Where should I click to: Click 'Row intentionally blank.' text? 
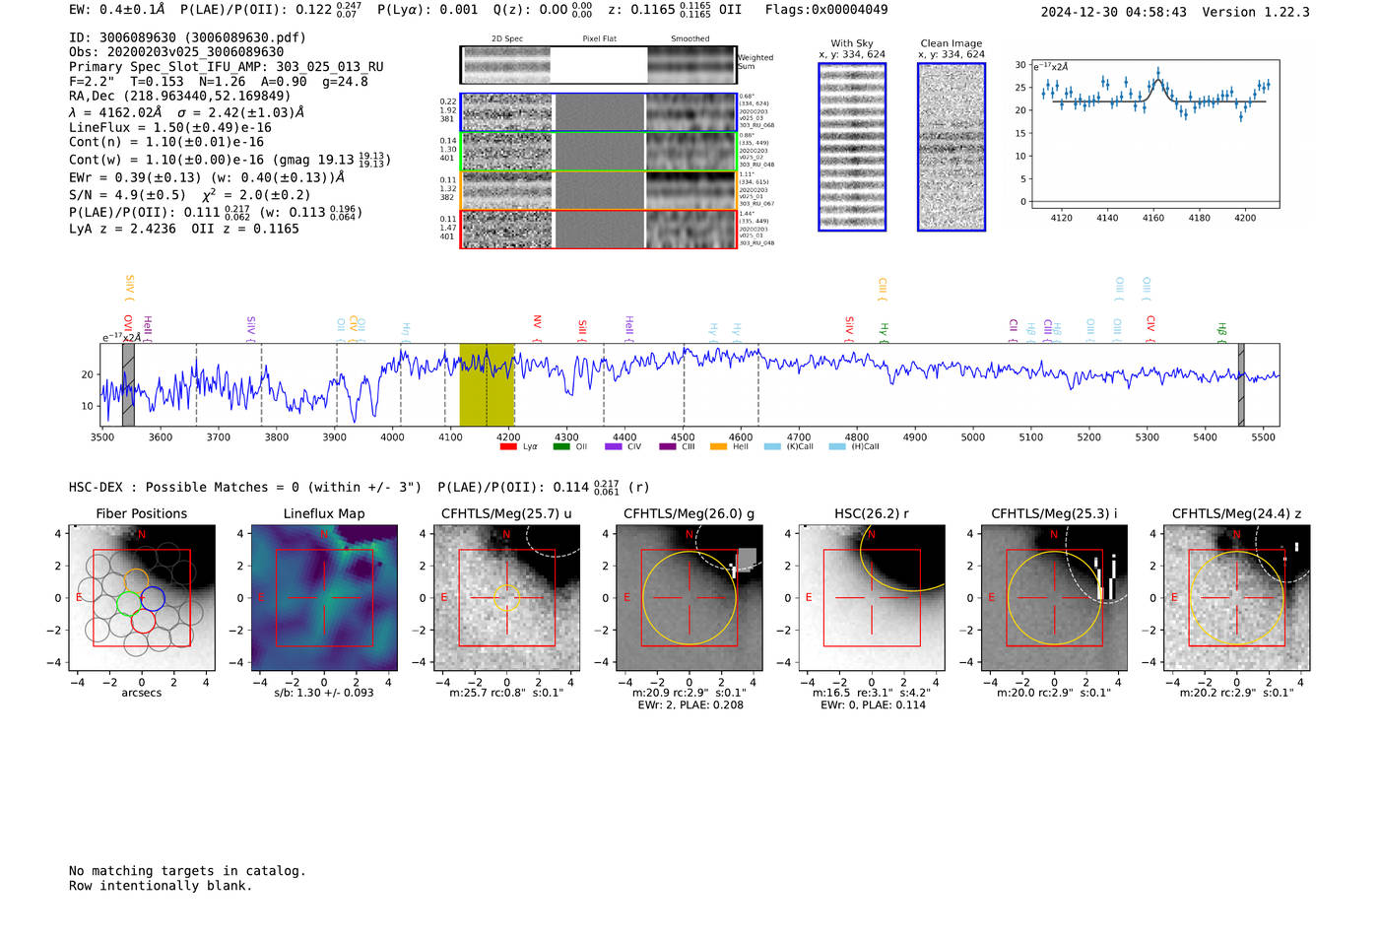click(161, 886)
